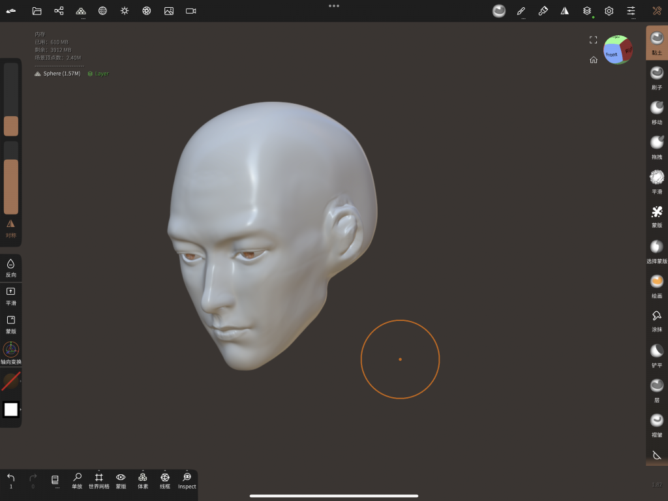Image resolution: width=668 pixels, height=501 pixels.
Task: Open the Nomad logo menu
Action: click(11, 11)
